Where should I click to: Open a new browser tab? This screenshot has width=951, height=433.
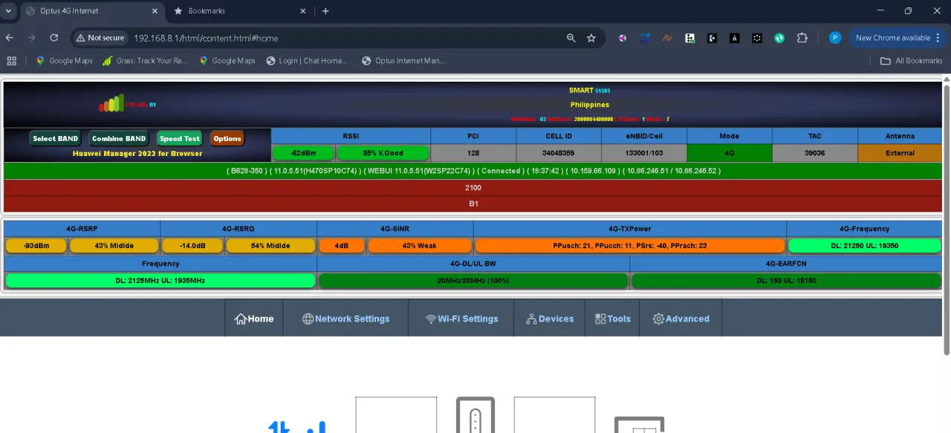(325, 11)
